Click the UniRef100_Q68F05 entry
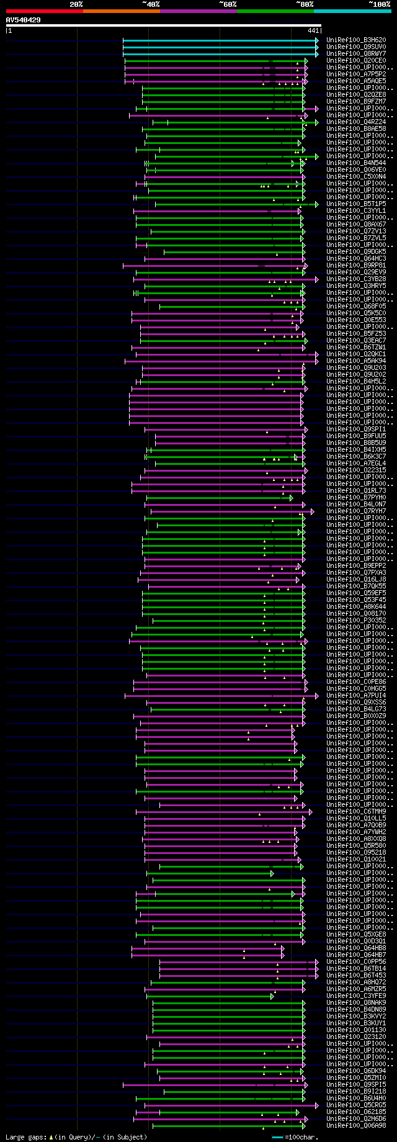This screenshot has width=397, height=1142. [356, 307]
